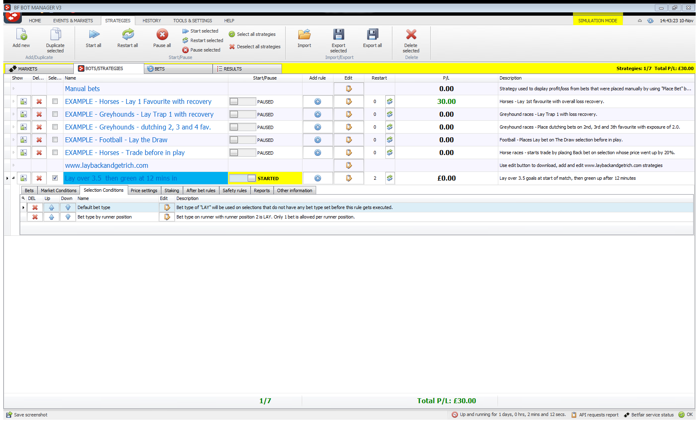Screen dimensions: 699x423
Task: Select checkbox for Greyhounds Lay Trap 1
Action: (55, 114)
